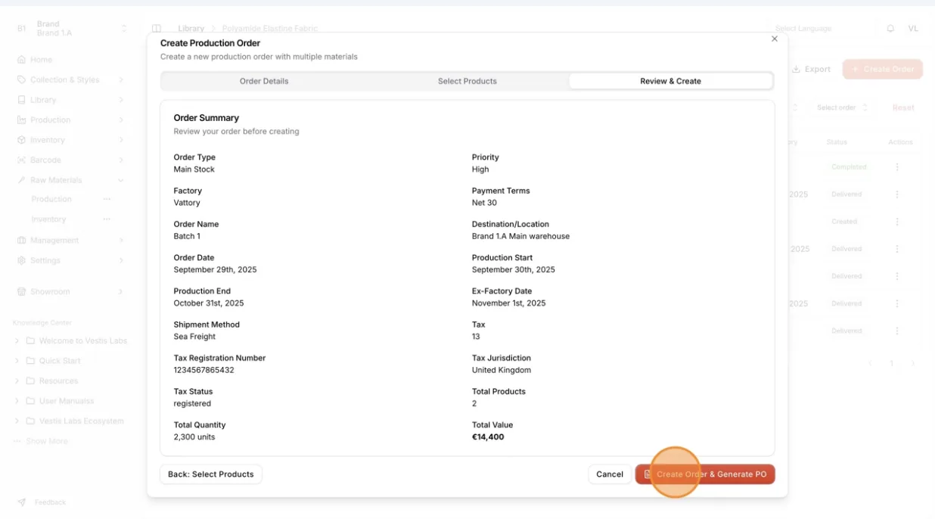Open Inventory under Raw Materials

(x=48, y=219)
